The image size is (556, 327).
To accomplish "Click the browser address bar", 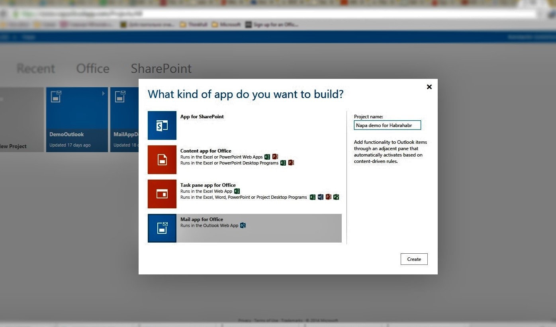I will coord(275,14).
